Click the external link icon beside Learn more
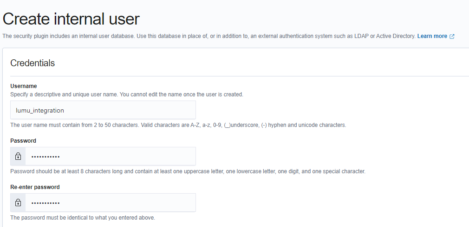Image resolution: width=469 pixels, height=227 pixels. [452, 36]
